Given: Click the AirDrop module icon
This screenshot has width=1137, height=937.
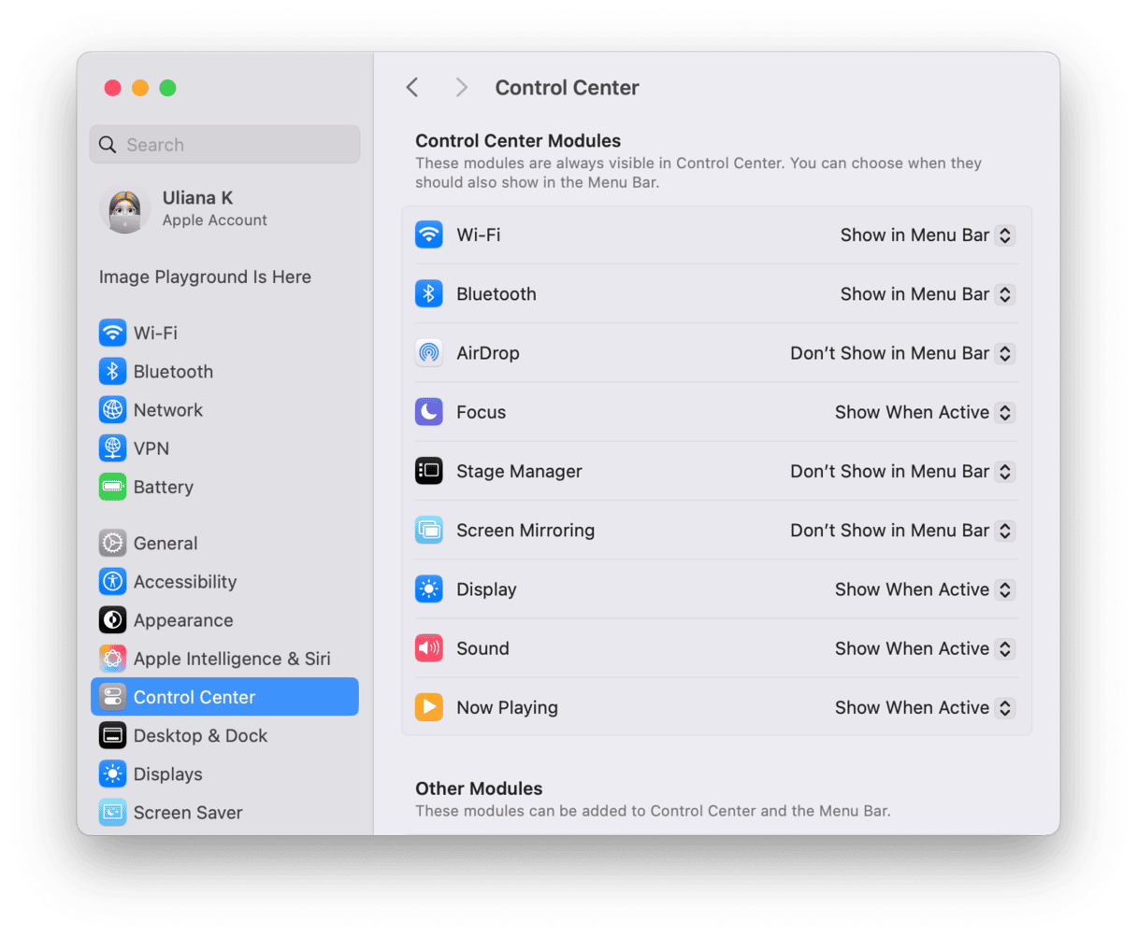Looking at the screenshot, I should coord(428,353).
